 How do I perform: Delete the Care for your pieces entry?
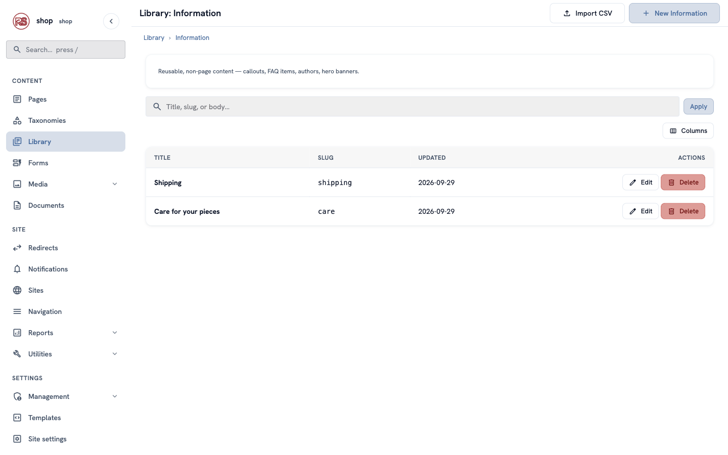(683, 211)
